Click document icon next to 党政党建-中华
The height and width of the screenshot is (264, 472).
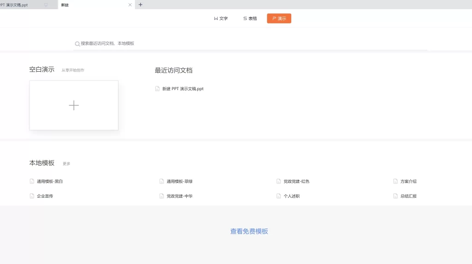click(x=162, y=196)
